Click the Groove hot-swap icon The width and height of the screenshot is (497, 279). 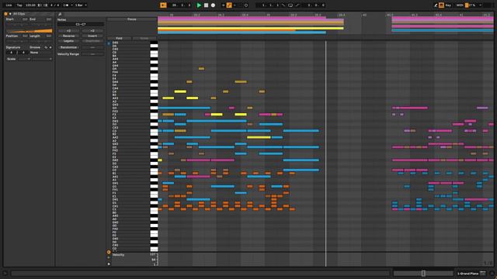click(x=46, y=47)
